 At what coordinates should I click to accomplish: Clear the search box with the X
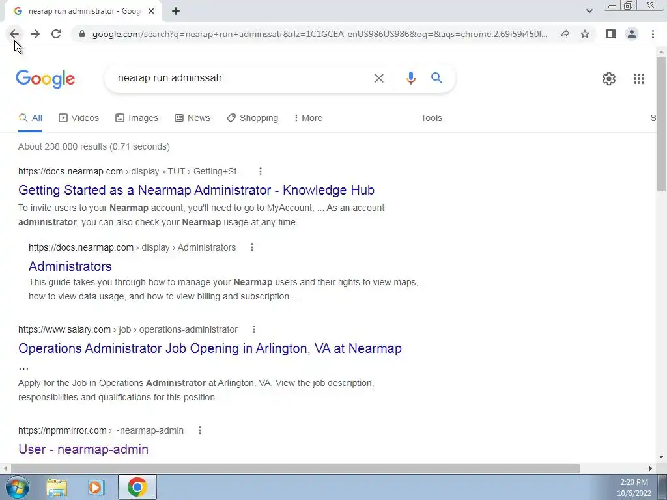[379, 78]
